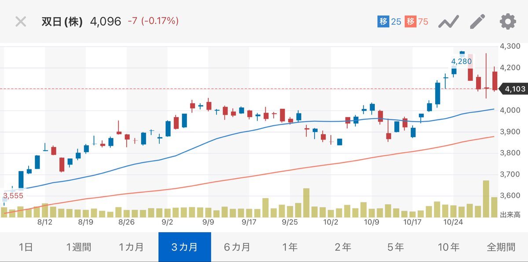Switch to the 5年 range tab
Screen dimensions: 528x262
[396, 247]
